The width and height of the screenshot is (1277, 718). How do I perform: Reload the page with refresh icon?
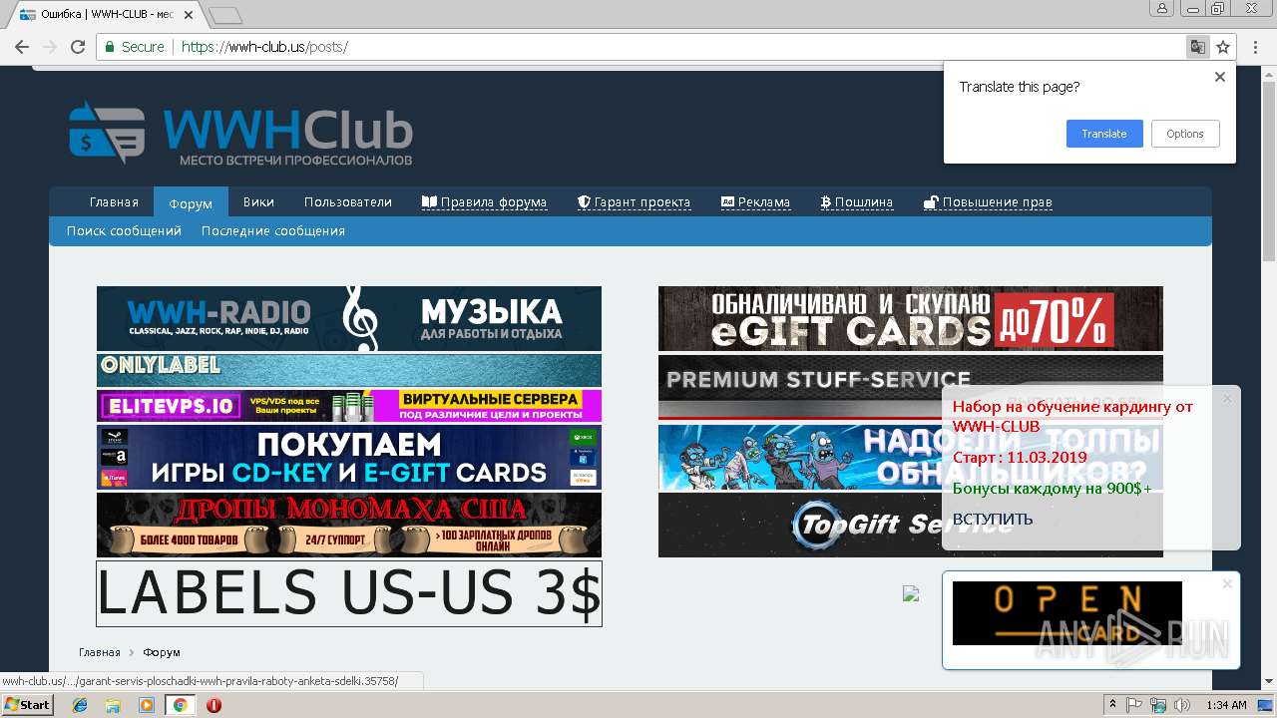pos(77,47)
